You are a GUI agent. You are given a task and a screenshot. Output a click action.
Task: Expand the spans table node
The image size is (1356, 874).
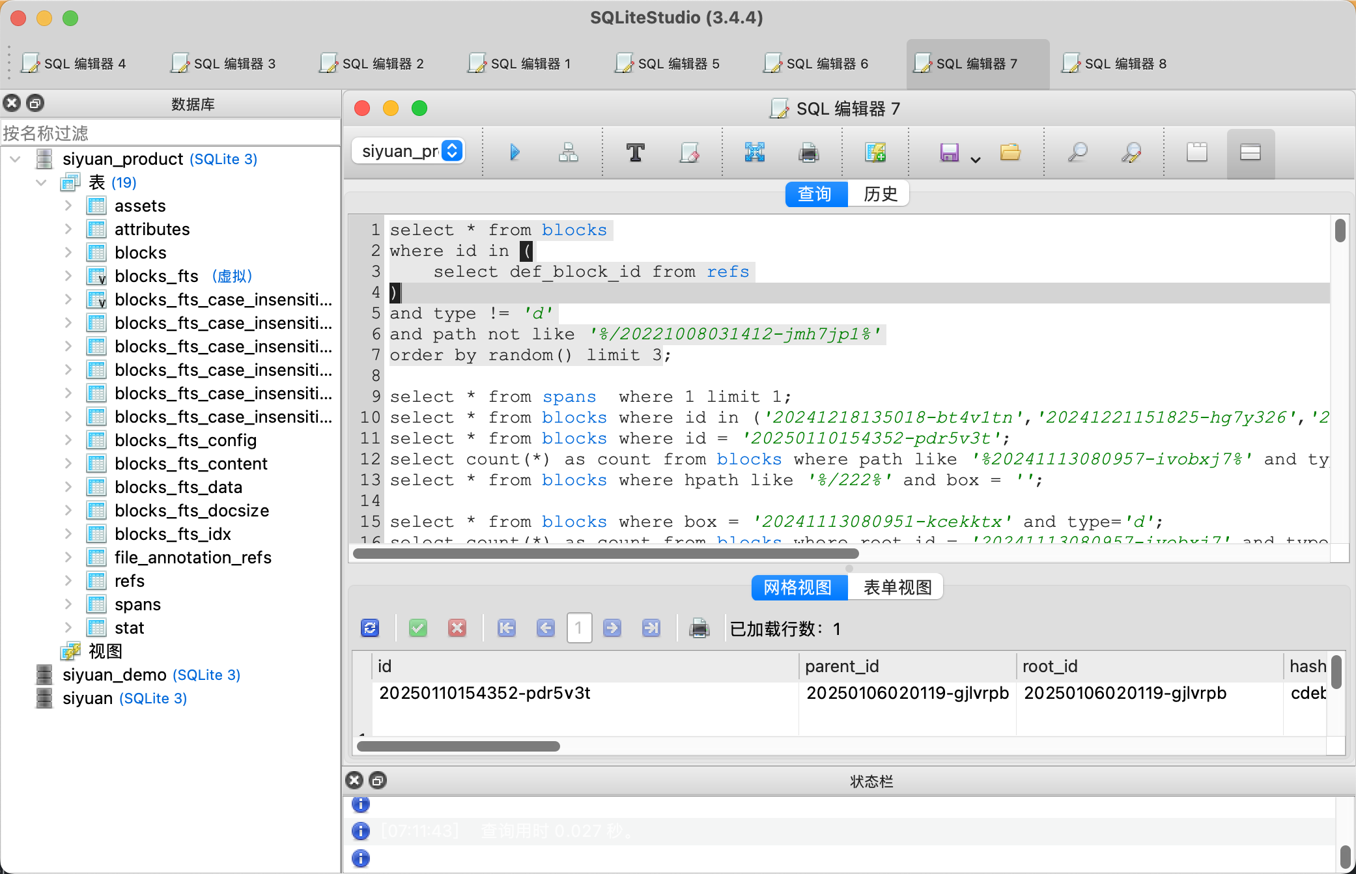coord(68,604)
